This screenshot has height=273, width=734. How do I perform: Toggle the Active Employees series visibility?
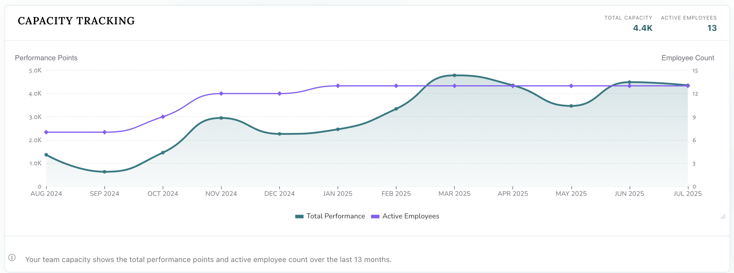[411, 216]
